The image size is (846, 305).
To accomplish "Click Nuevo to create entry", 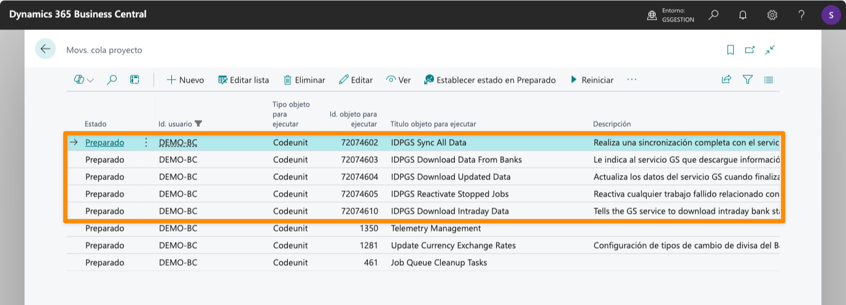I will tap(185, 80).
